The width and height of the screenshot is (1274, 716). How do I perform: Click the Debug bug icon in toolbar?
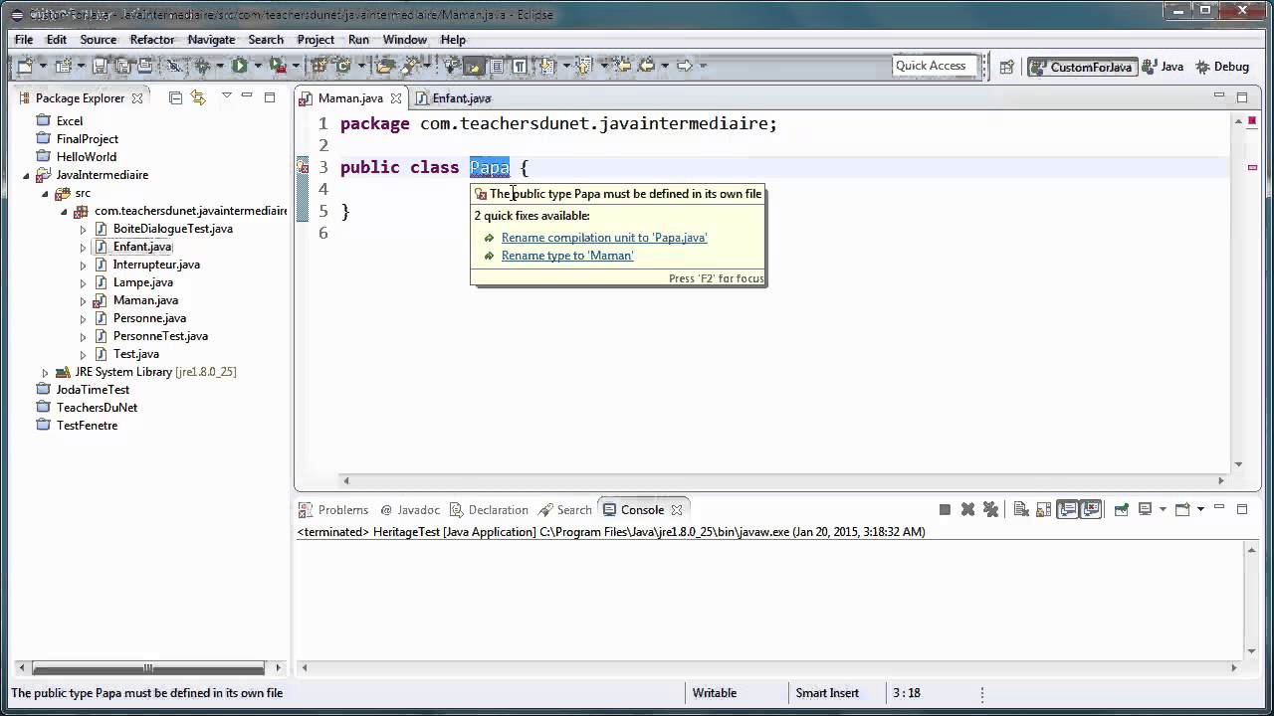pyautogui.click(x=203, y=66)
